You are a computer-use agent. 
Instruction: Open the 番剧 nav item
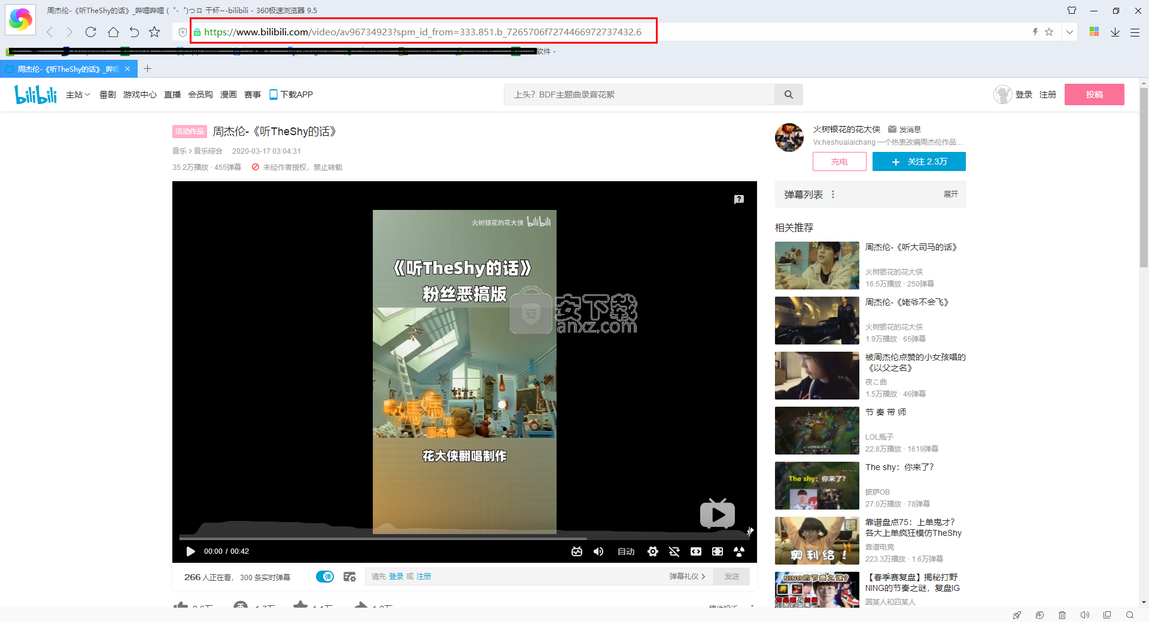click(108, 94)
